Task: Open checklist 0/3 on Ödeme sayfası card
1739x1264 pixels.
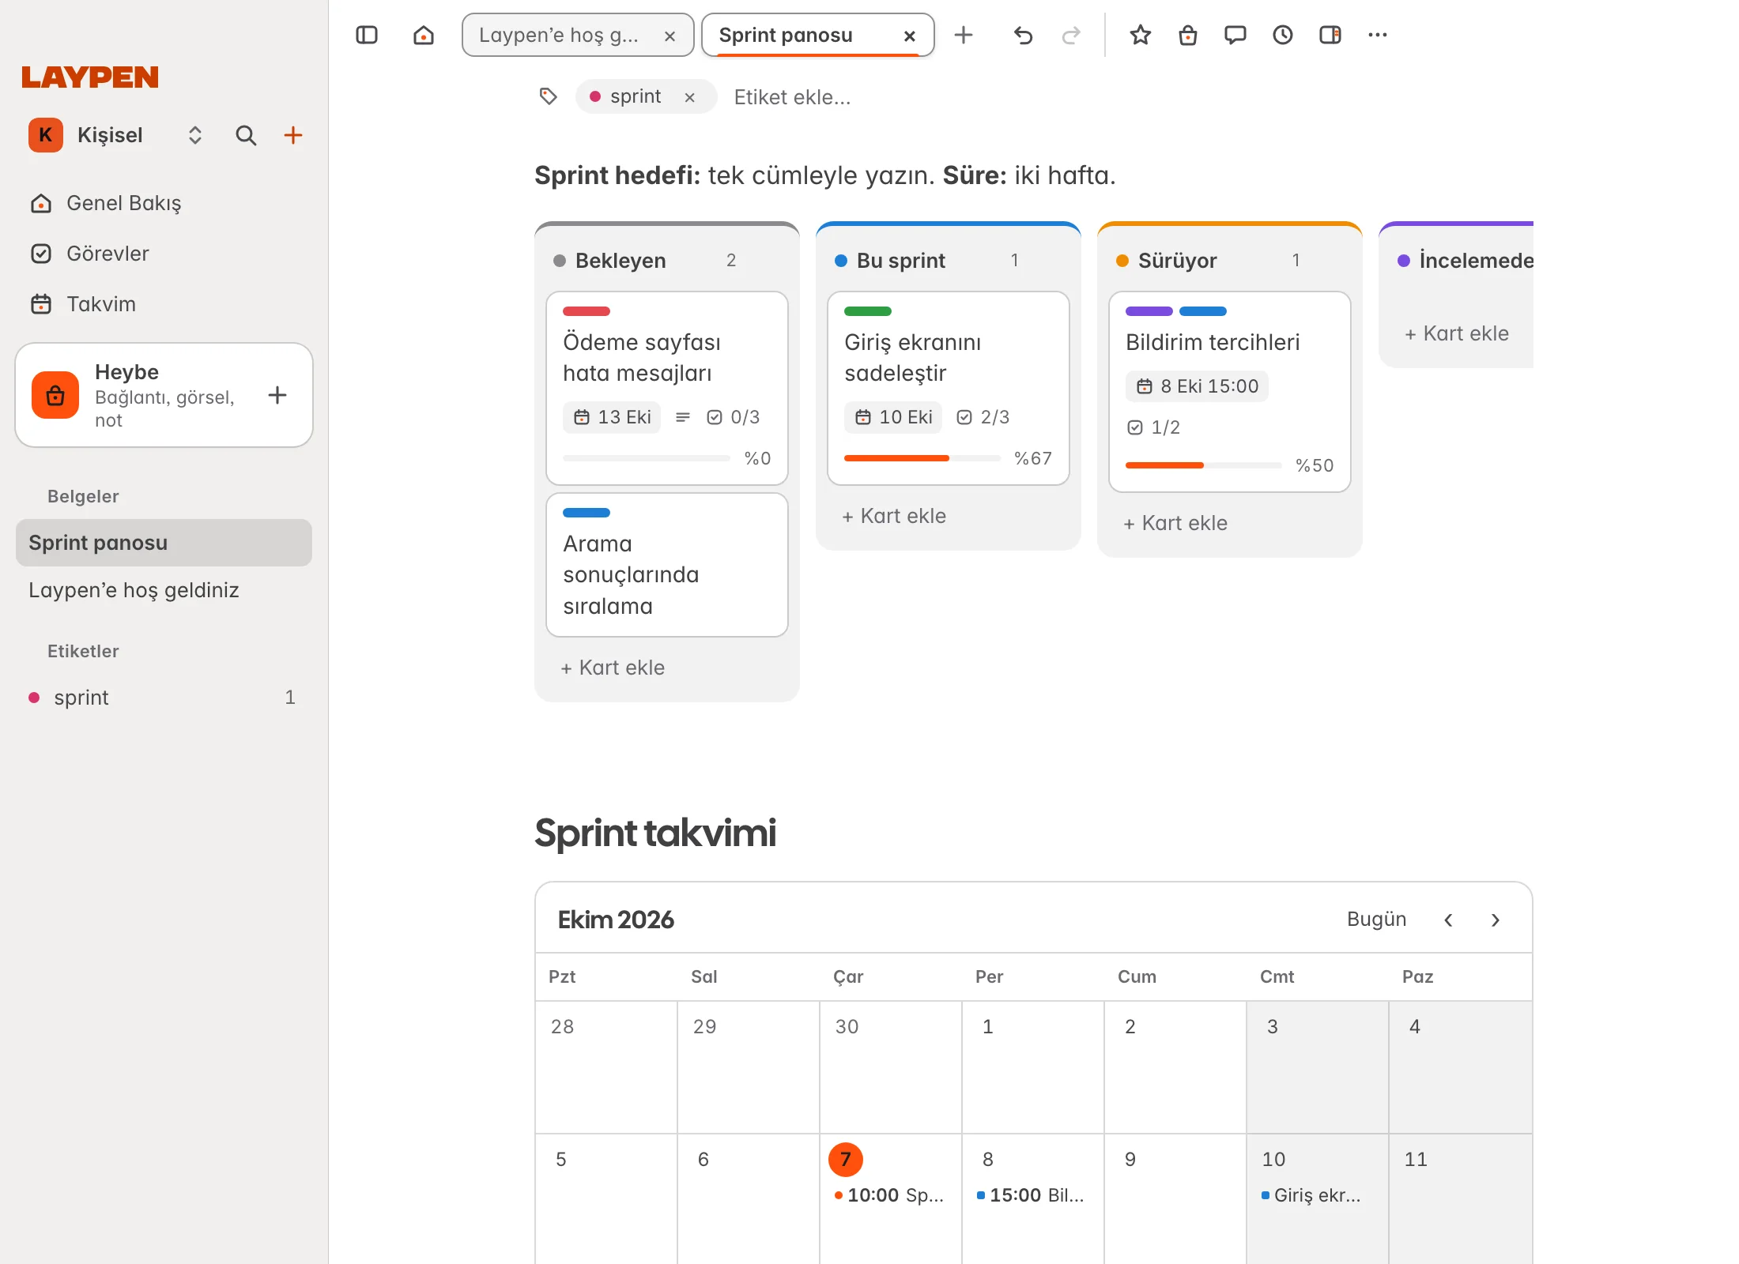Action: tap(733, 417)
